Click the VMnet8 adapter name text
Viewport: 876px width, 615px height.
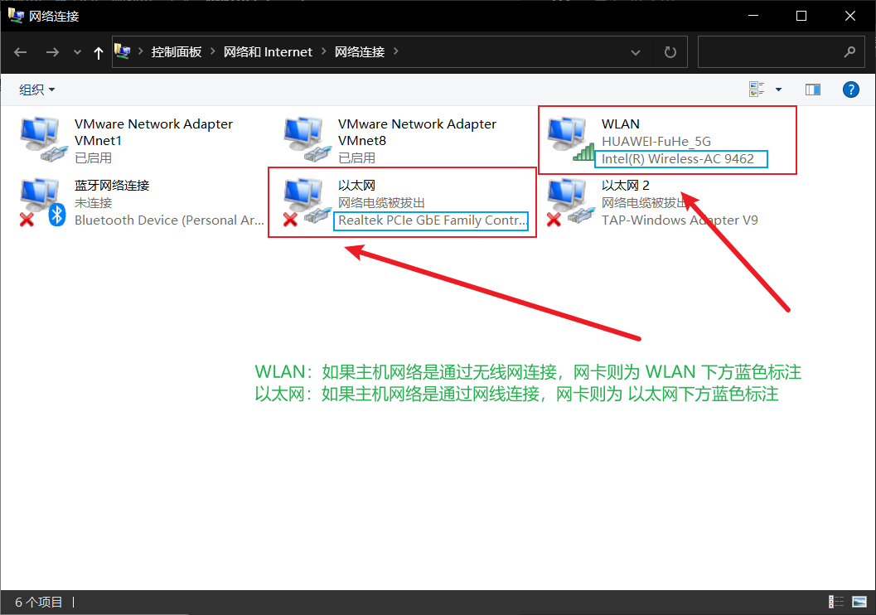(x=417, y=133)
